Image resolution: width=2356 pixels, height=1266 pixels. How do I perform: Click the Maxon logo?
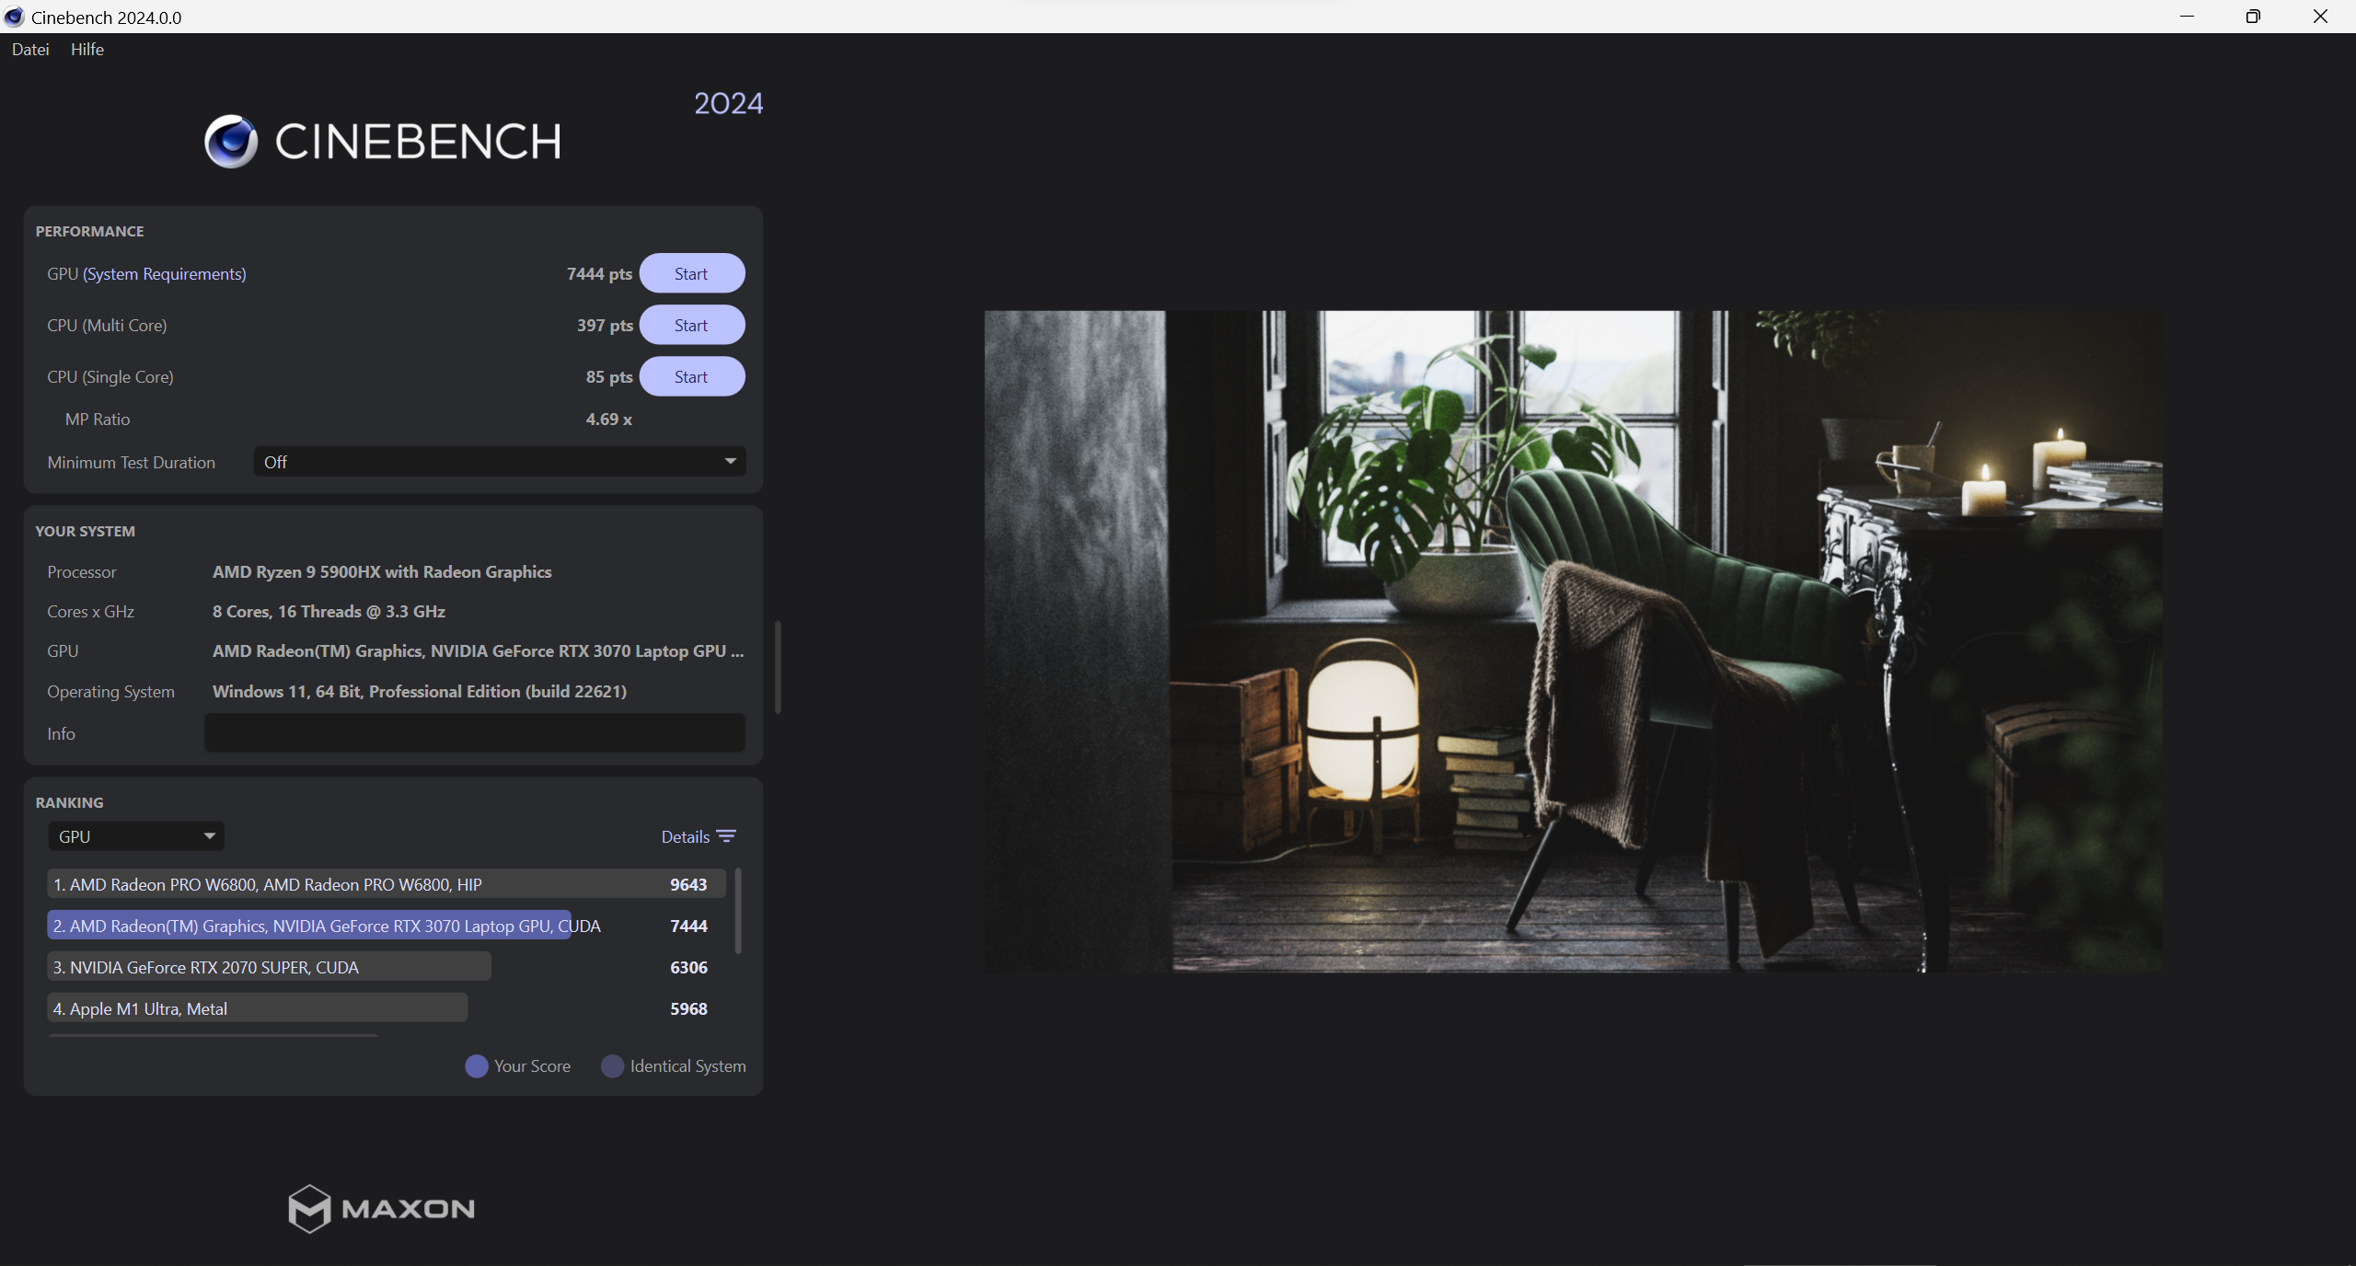click(x=382, y=1208)
